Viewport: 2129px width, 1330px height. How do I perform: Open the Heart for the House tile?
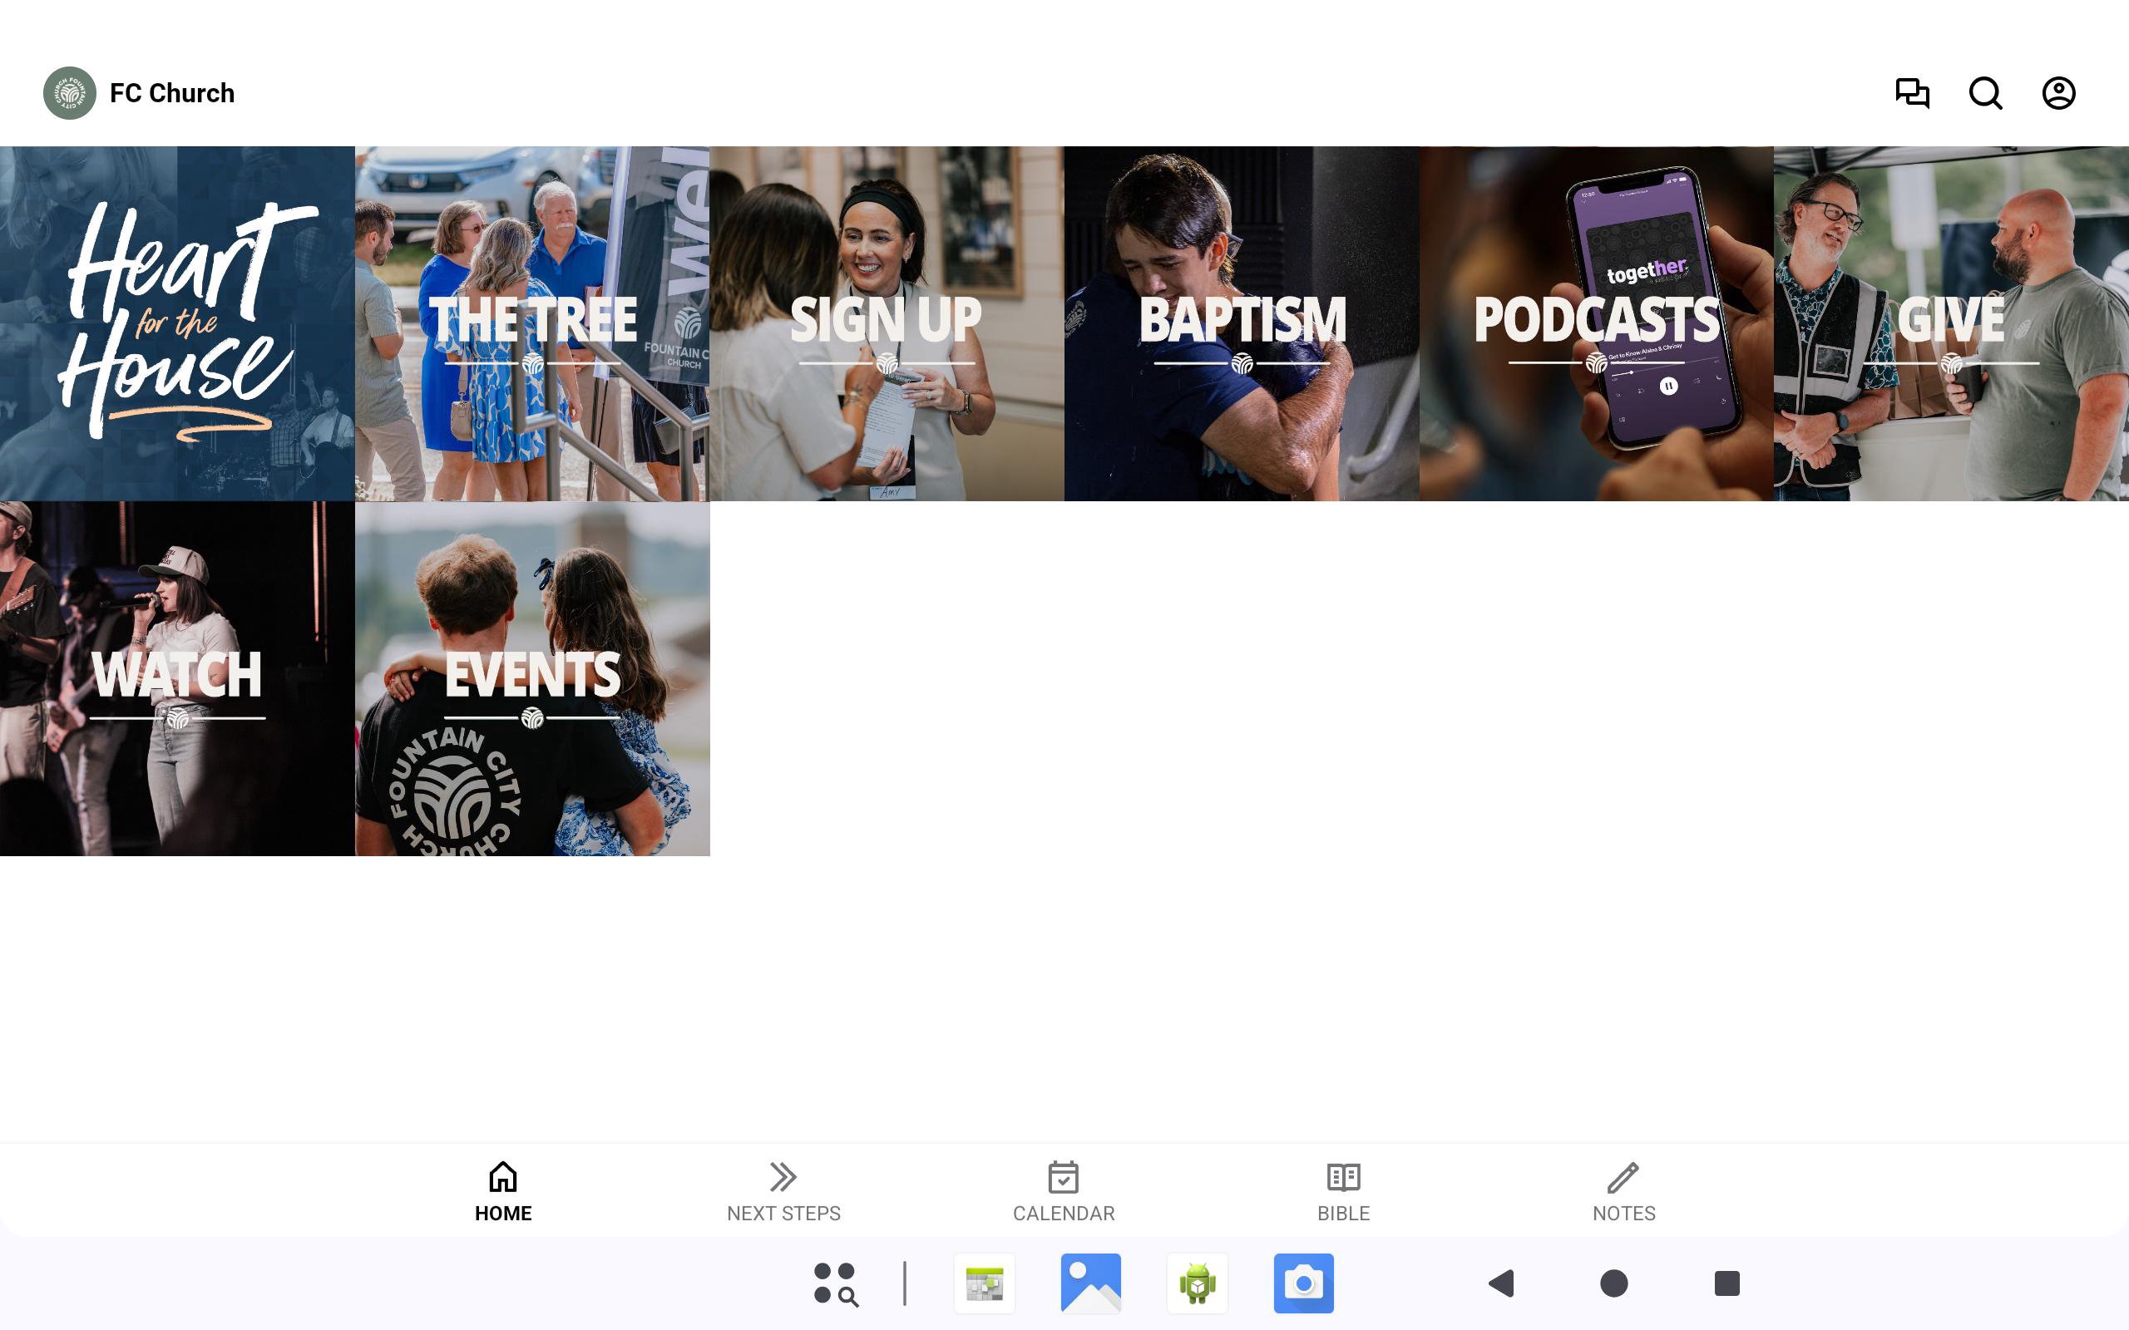pyautogui.click(x=177, y=323)
